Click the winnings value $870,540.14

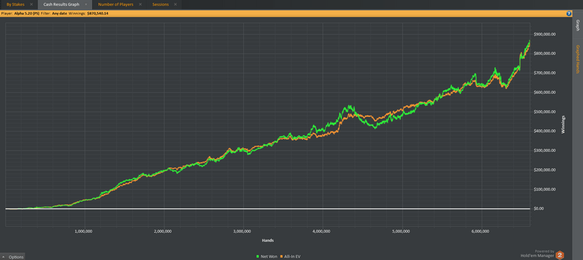[98, 14]
